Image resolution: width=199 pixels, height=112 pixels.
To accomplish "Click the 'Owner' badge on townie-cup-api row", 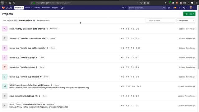I will point(42,58).
